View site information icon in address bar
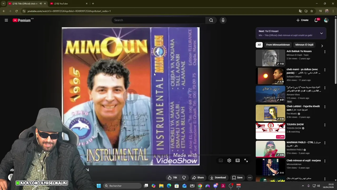Viewport: 337px width, 190px height. pos(24,11)
